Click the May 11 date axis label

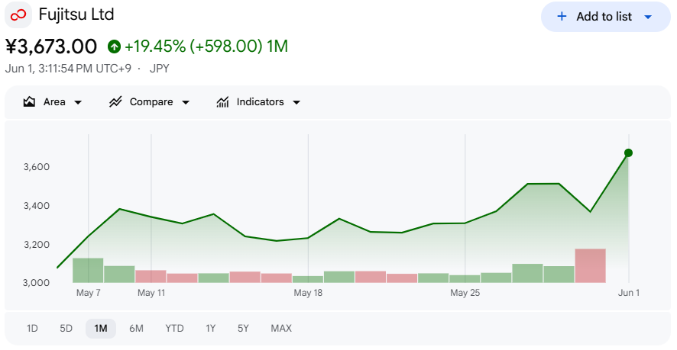pyautogui.click(x=151, y=293)
